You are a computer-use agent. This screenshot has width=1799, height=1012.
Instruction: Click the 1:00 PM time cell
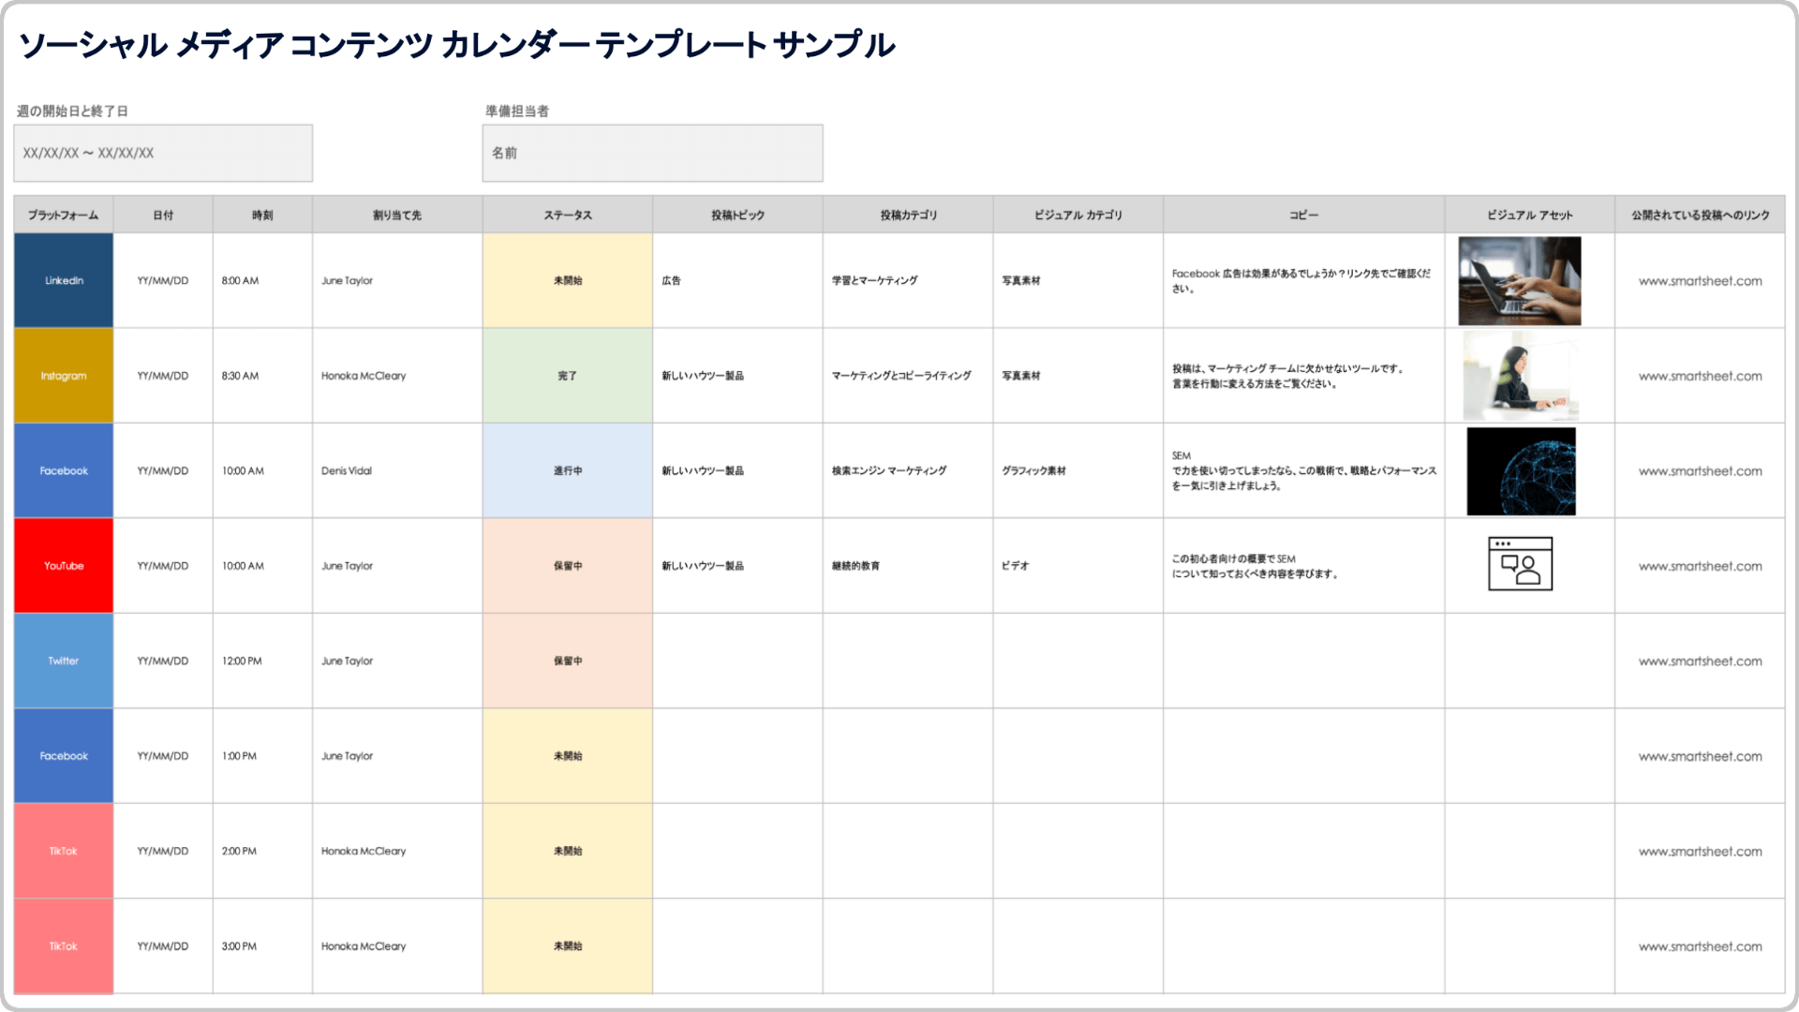pos(262,756)
